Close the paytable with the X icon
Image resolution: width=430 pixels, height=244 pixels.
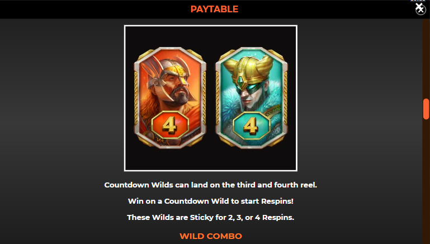click(420, 9)
